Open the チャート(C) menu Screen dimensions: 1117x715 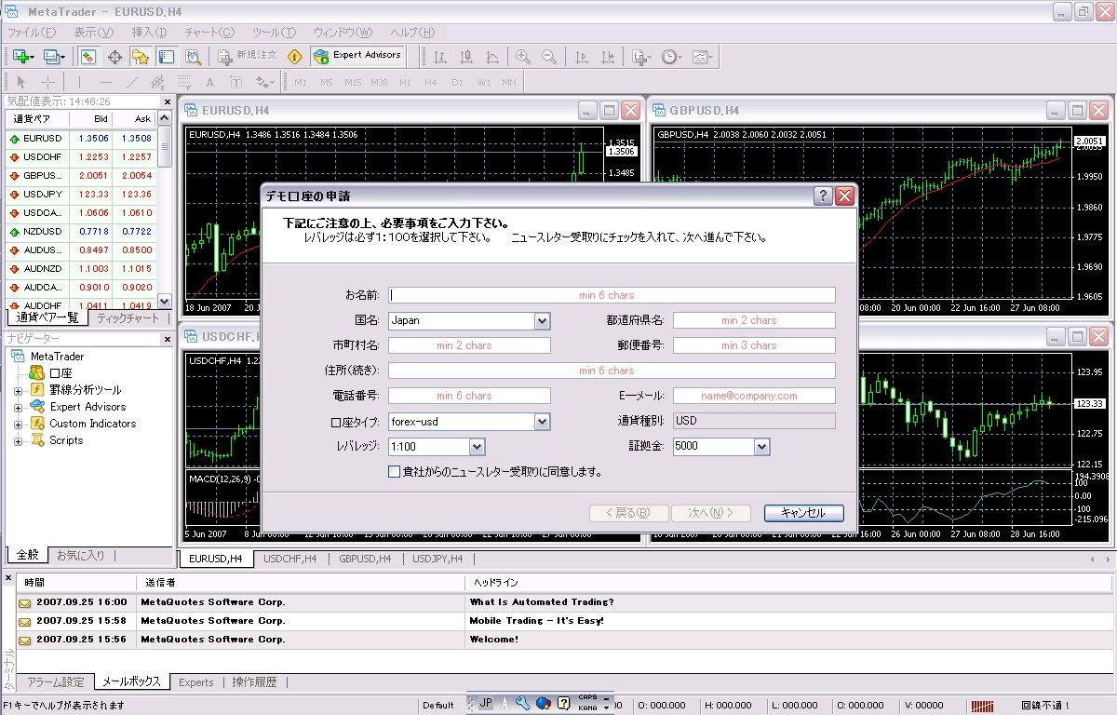pos(209,33)
